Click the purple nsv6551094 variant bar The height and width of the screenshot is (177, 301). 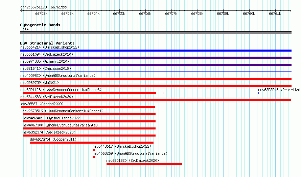(x=156, y=58)
